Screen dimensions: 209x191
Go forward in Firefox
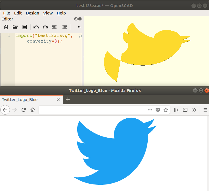pyautogui.click(x=14, y=110)
